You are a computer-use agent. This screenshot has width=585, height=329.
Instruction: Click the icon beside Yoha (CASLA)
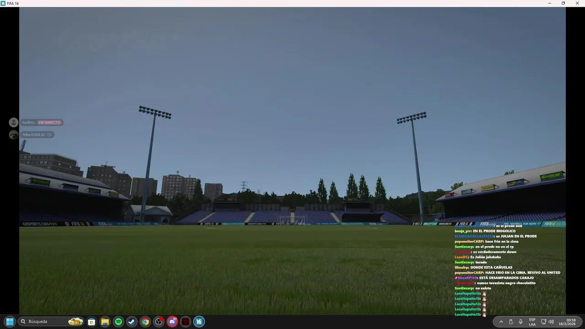49,135
